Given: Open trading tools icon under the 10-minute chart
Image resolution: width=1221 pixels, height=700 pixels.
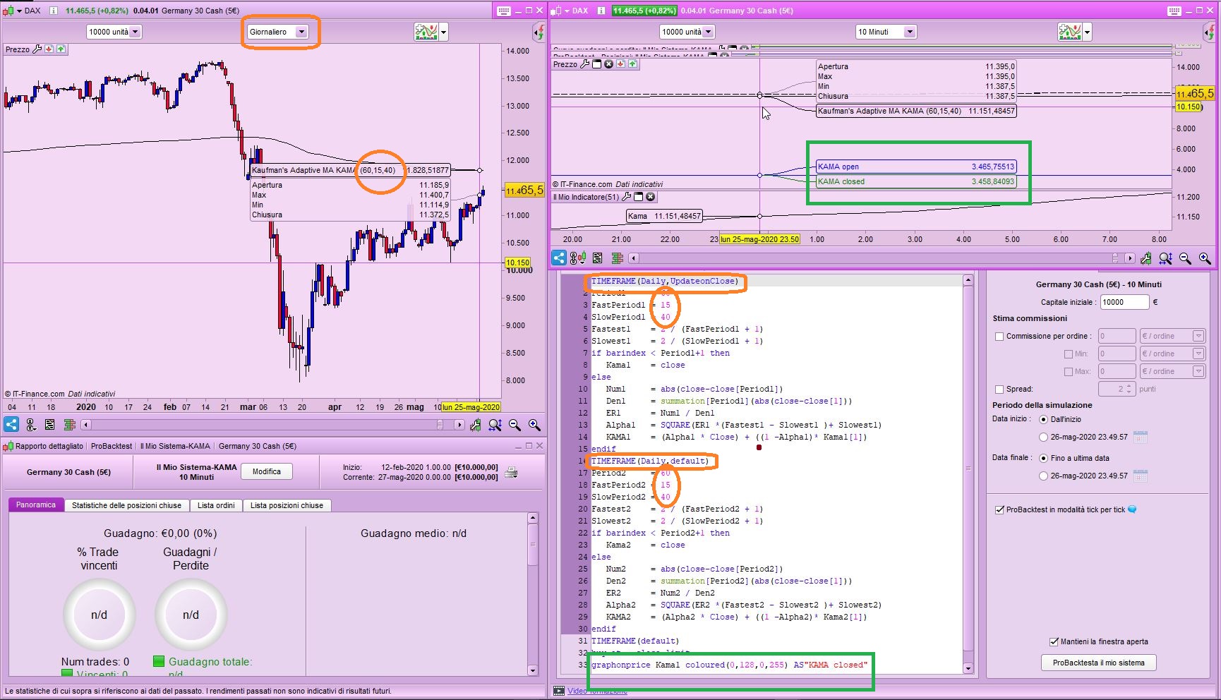Looking at the screenshot, I should pyautogui.click(x=578, y=258).
